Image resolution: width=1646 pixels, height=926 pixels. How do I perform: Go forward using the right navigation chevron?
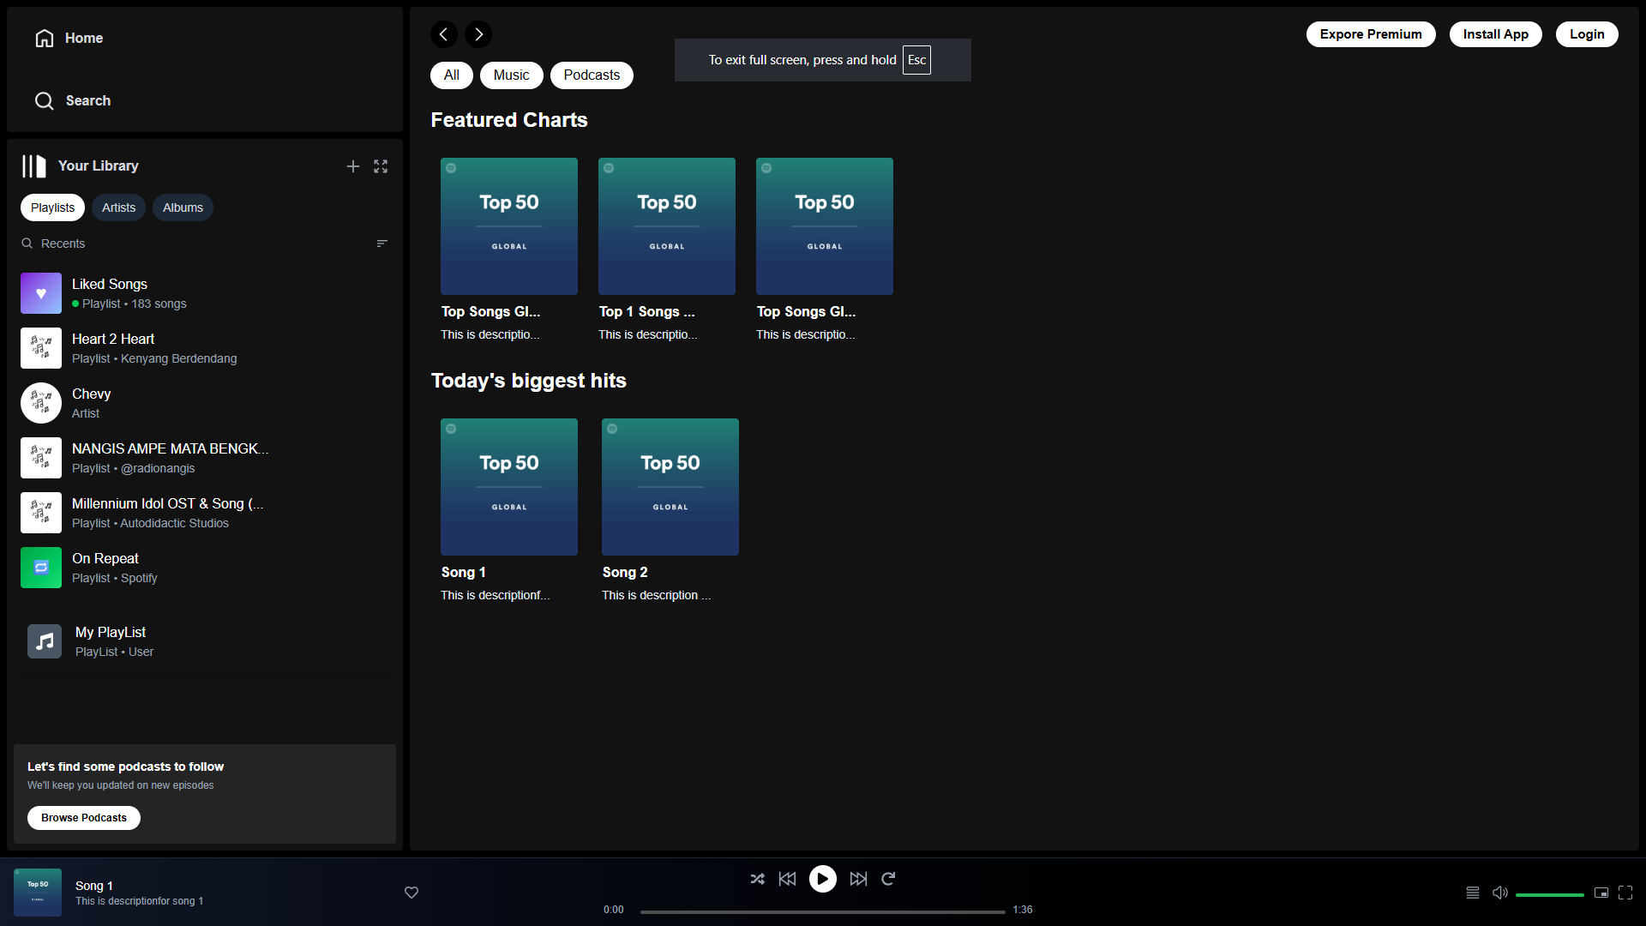point(478,33)
